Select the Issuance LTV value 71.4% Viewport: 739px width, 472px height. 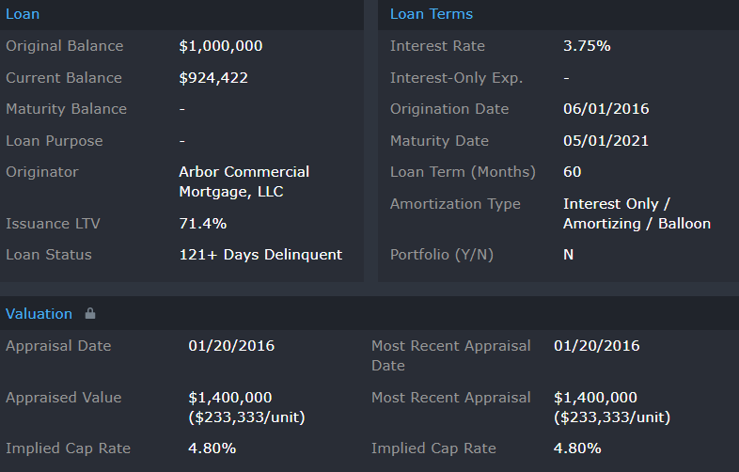tap(202, 224)
